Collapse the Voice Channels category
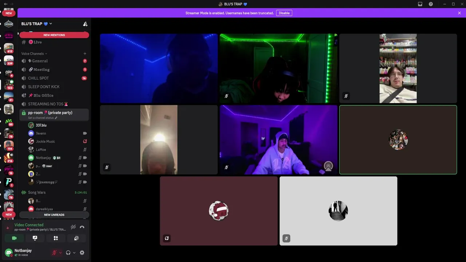 click(x=34, y=53)
